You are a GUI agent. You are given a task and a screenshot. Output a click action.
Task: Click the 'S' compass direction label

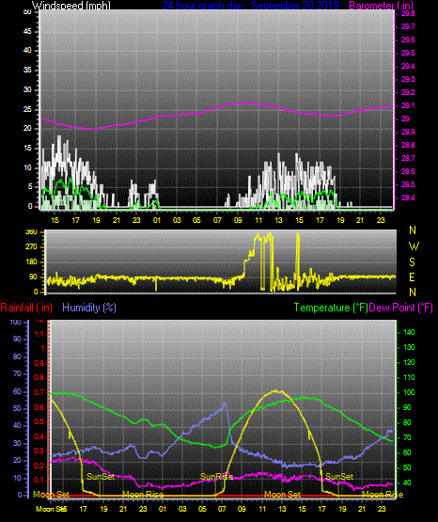412,262
